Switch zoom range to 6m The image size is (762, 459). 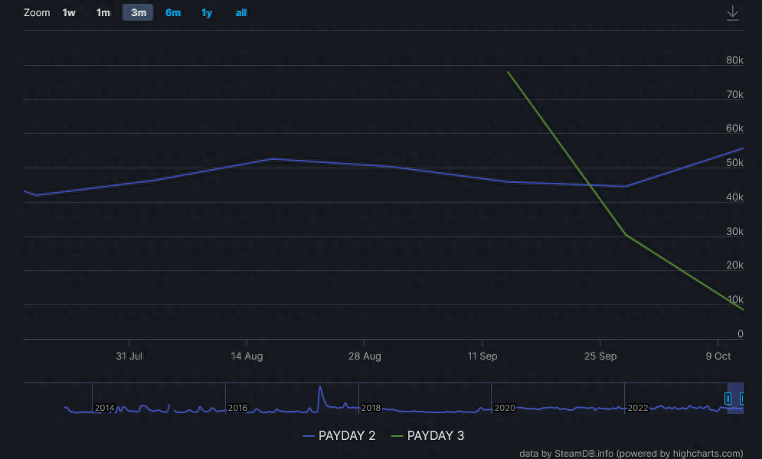pos(173,12)
